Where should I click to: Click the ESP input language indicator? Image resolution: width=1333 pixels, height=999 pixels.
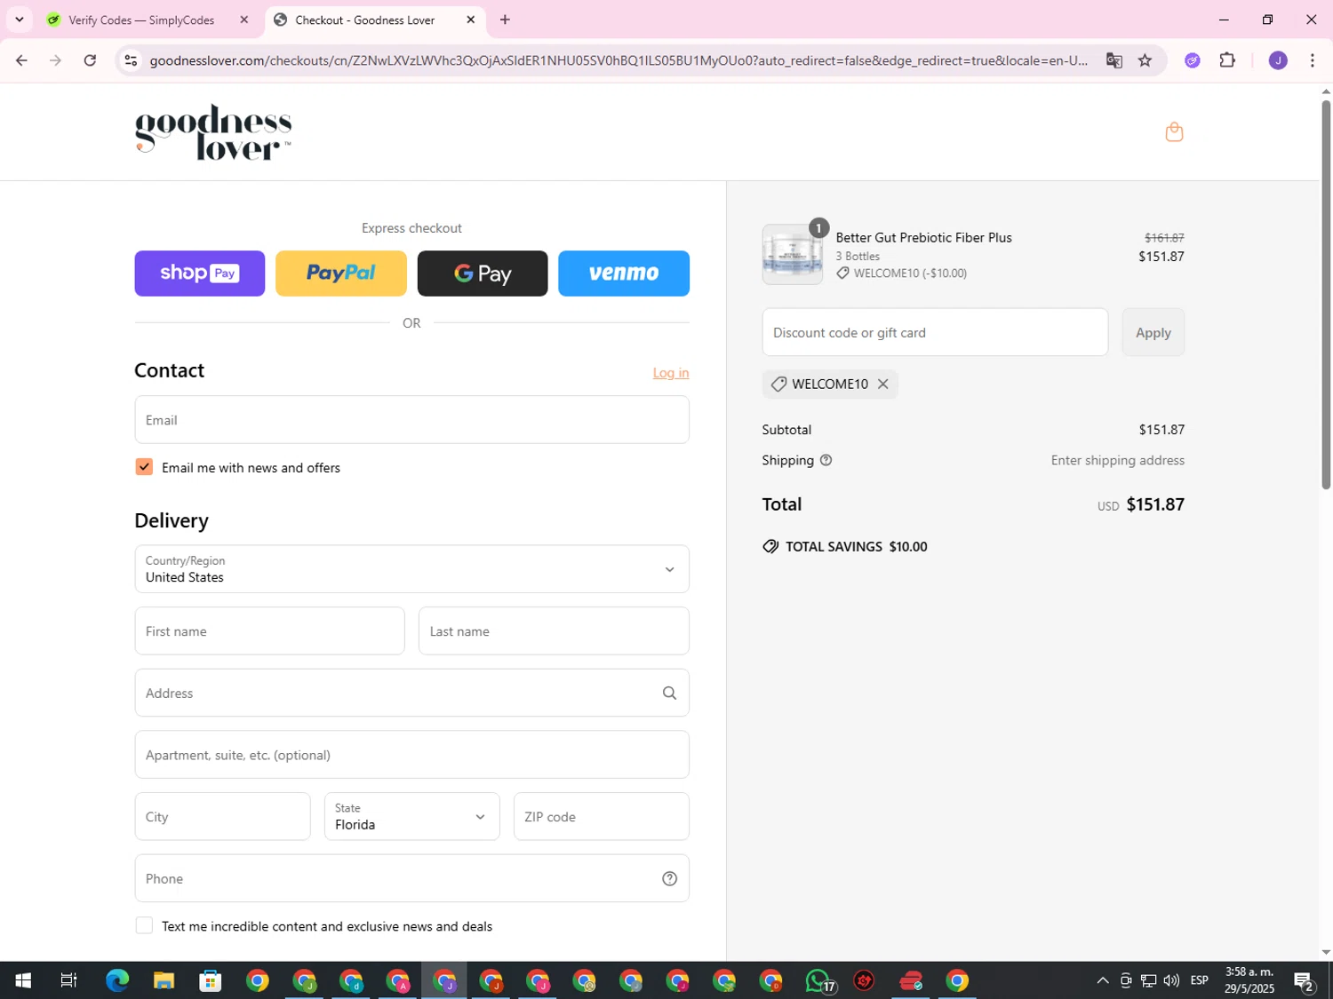[1199, 980]
